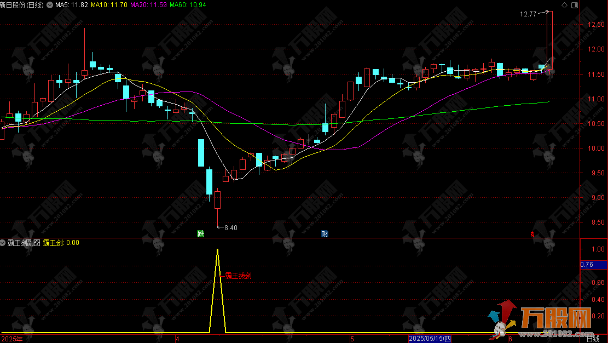Click the MA20: 11.59 legend label
Image resolution: width=608 pixels, height=343 pixels.
[149, 5]
